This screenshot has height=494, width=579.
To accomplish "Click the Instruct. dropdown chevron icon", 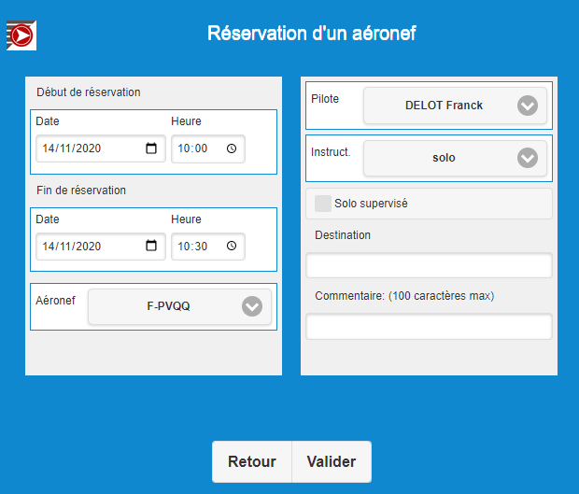I will (x=528, y=158).
